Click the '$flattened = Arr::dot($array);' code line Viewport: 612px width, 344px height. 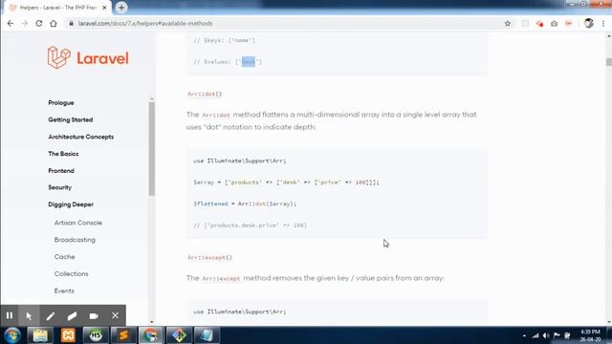245,204
